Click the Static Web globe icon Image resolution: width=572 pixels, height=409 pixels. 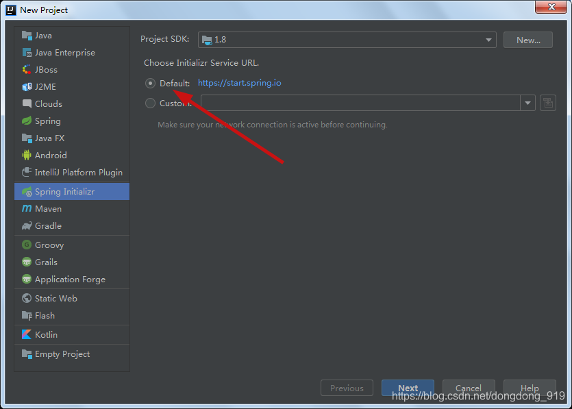tap(27, 298)
